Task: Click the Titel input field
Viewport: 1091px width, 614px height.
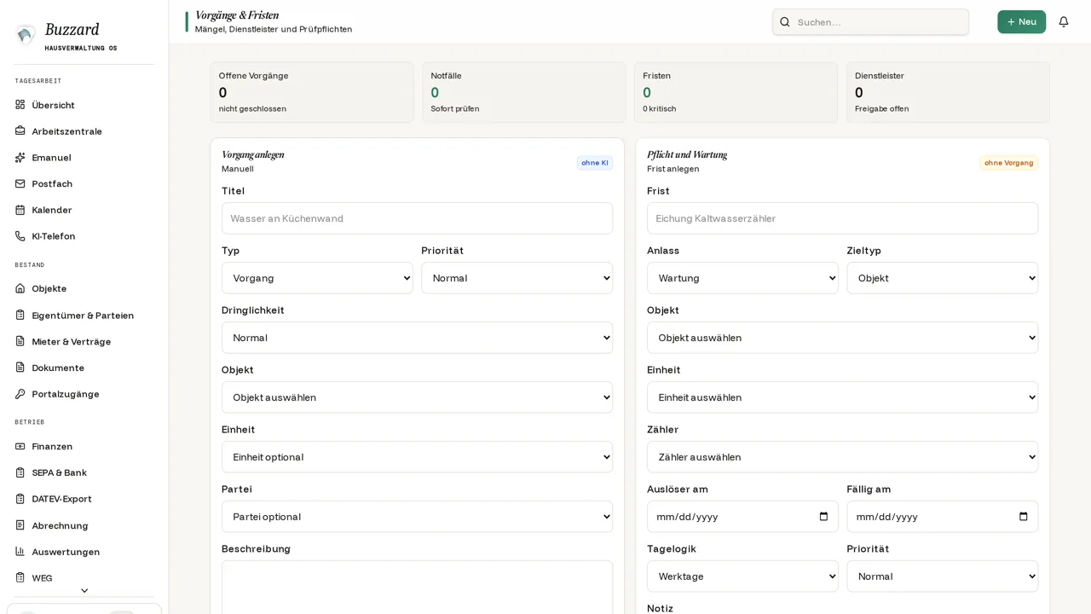Action: click(417, 218)
